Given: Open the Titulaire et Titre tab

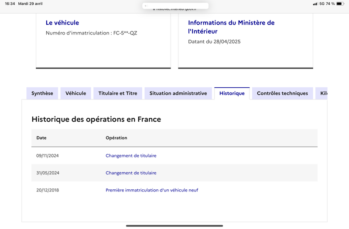Looking at the screenshot, I should tap(118, 93).
